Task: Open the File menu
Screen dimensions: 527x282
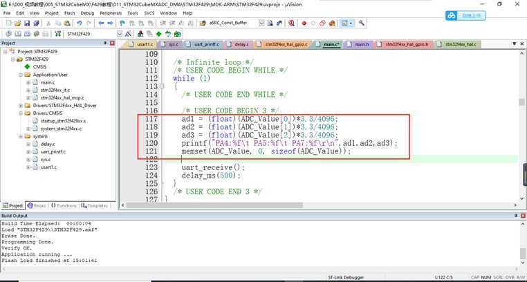Action: coord(7,13)
